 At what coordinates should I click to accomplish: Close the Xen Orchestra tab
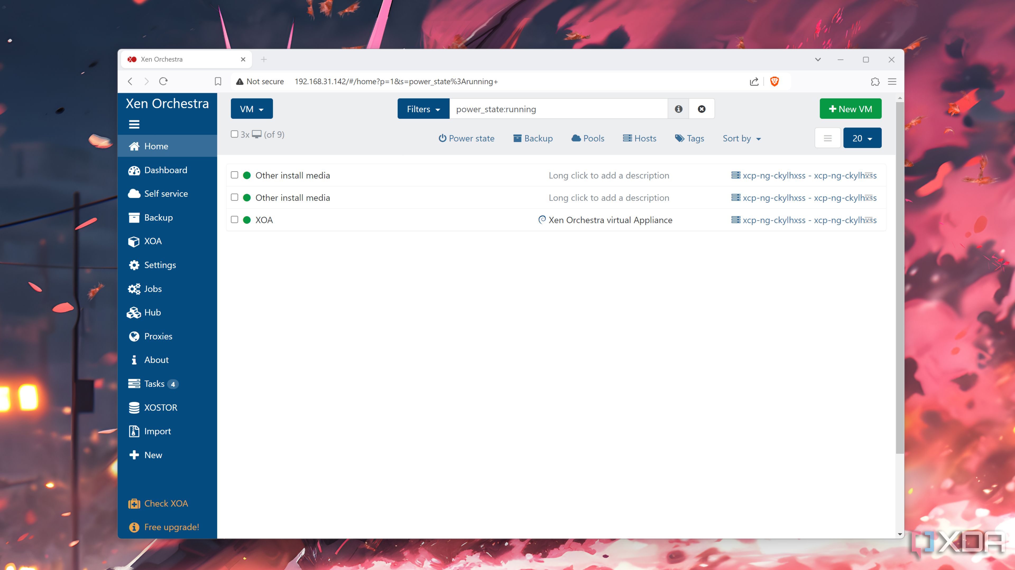coord(243,59)
